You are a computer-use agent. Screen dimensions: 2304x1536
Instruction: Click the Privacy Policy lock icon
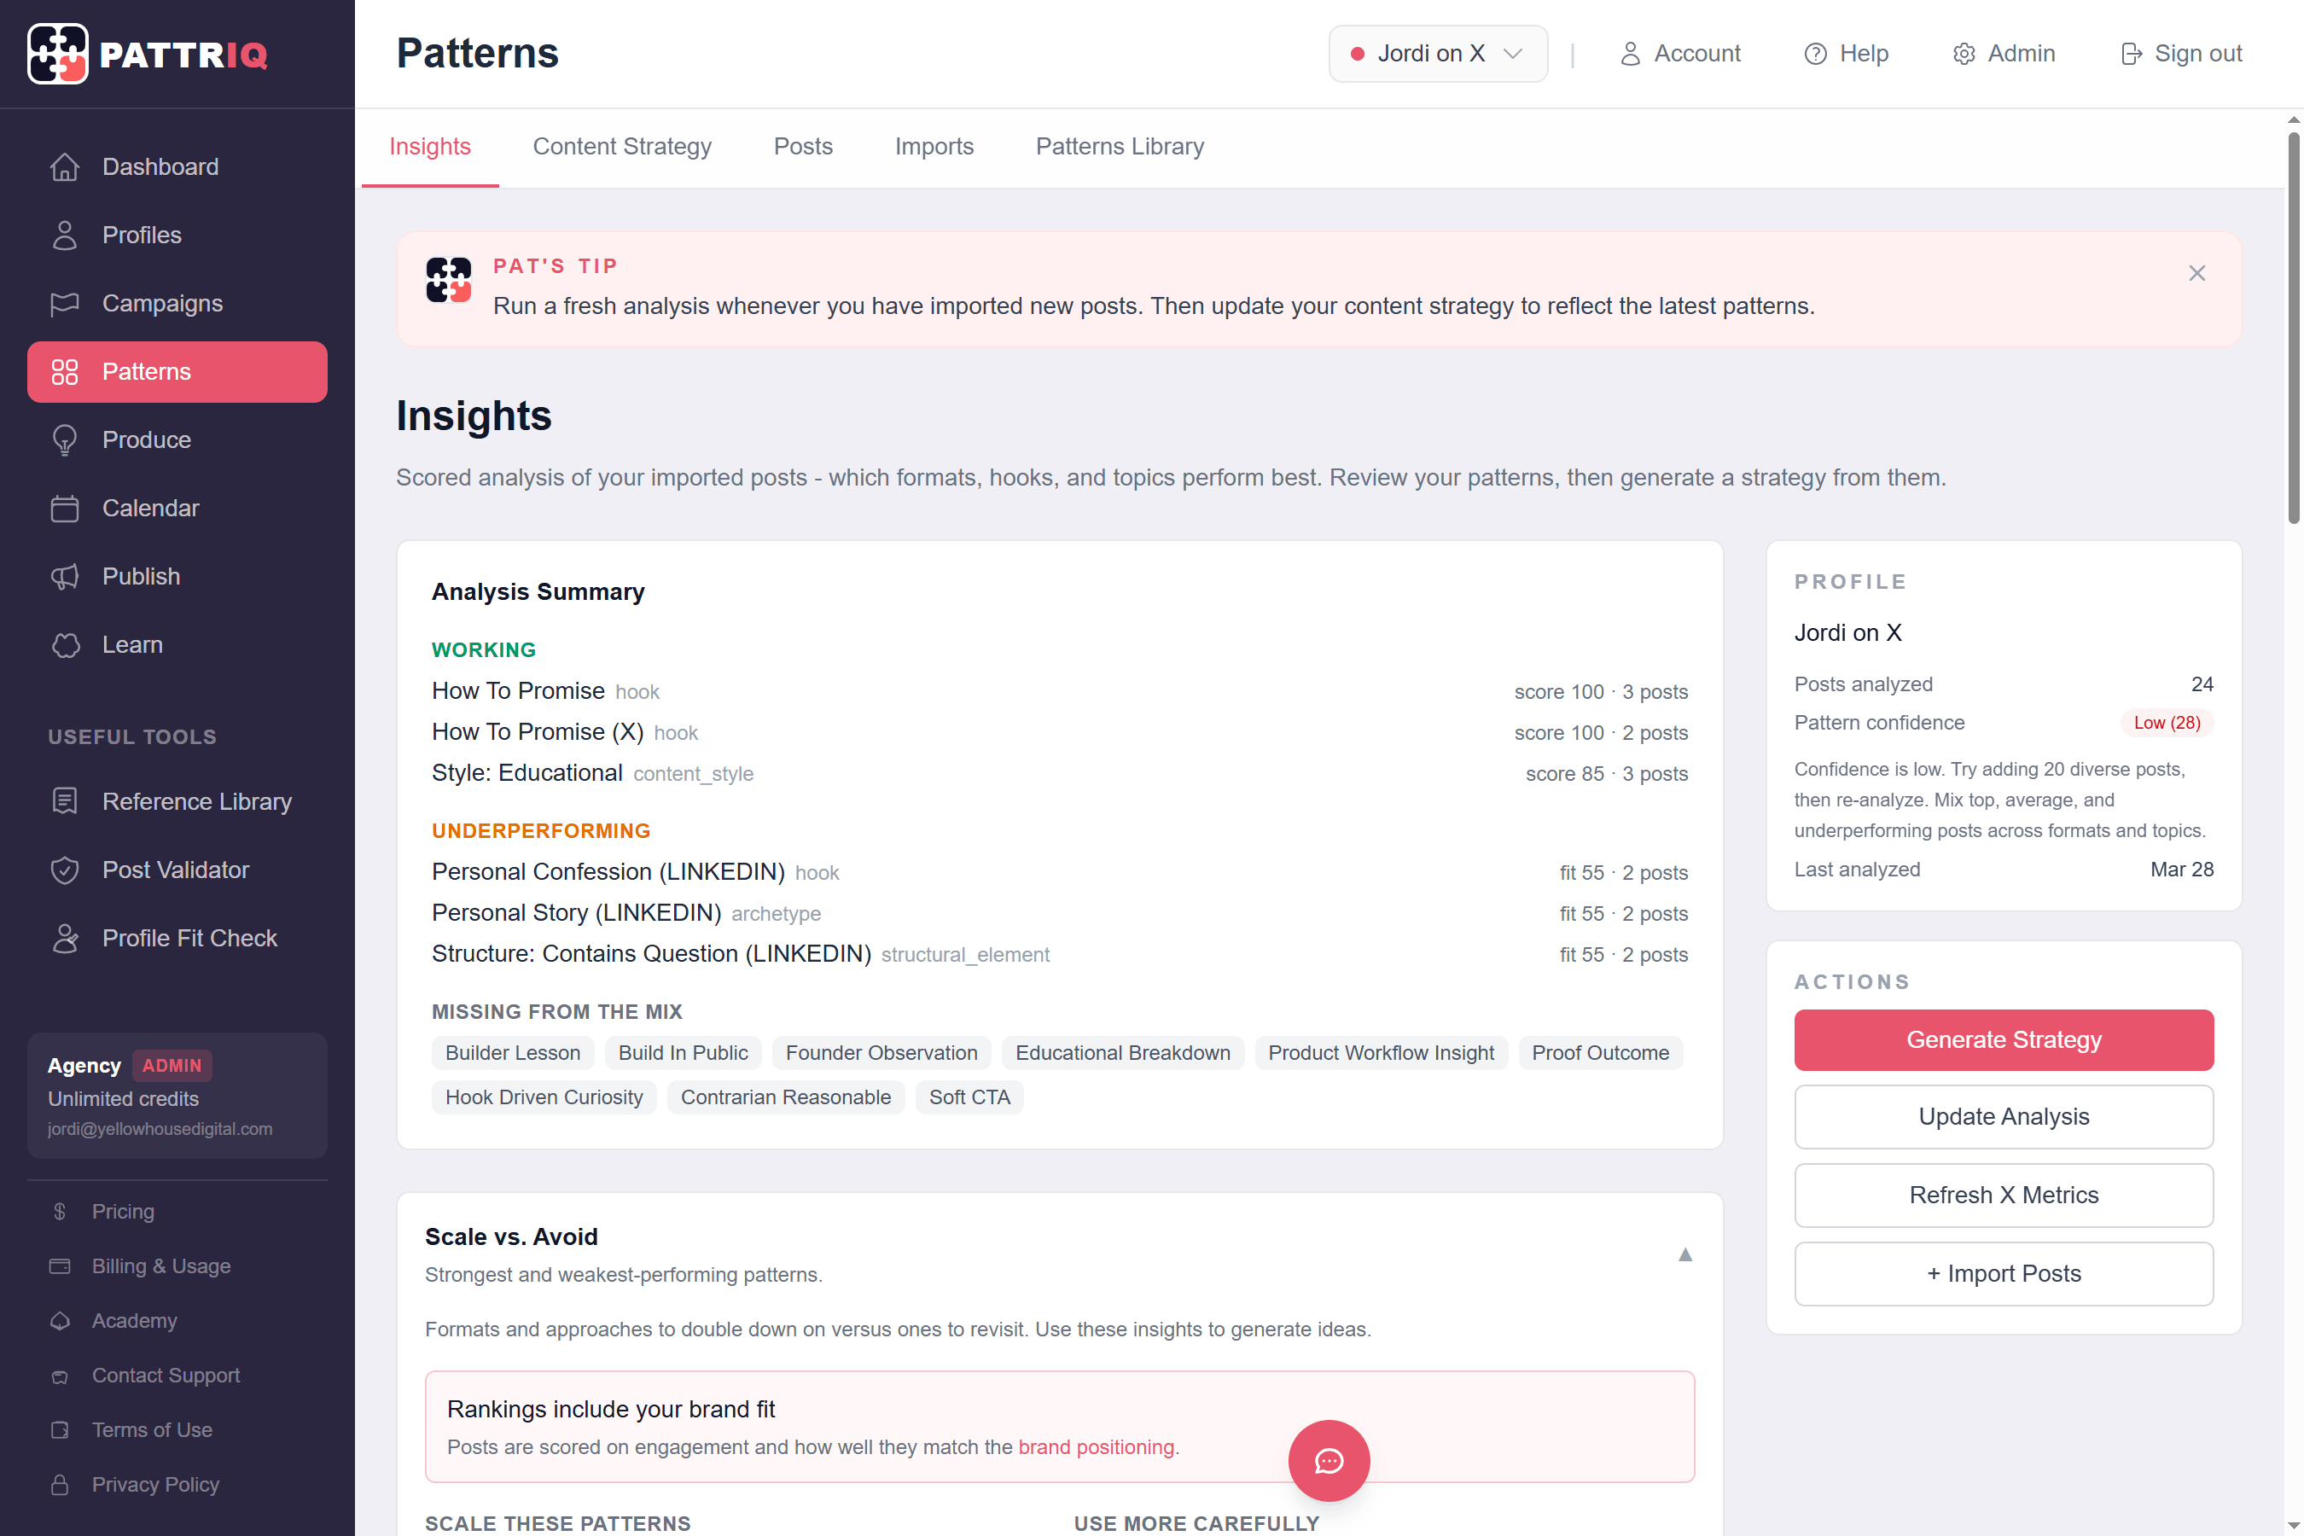click(60, 1485)
